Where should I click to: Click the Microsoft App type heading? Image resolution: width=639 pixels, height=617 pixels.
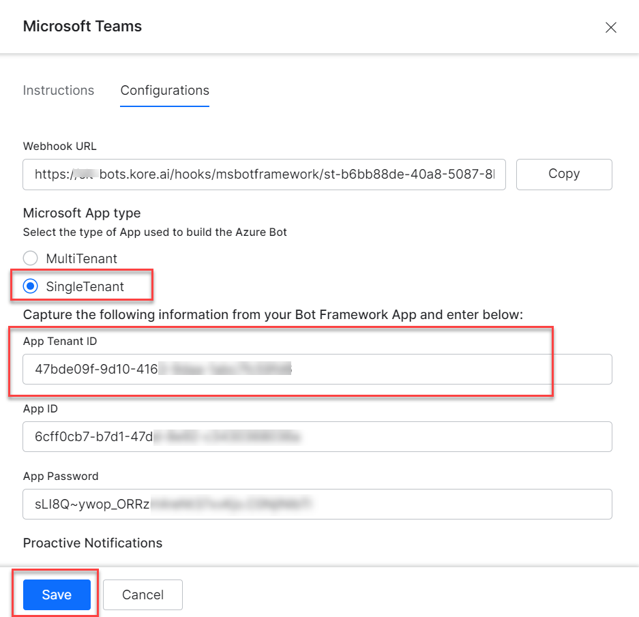pyautogui.click(x=82, y=213)
